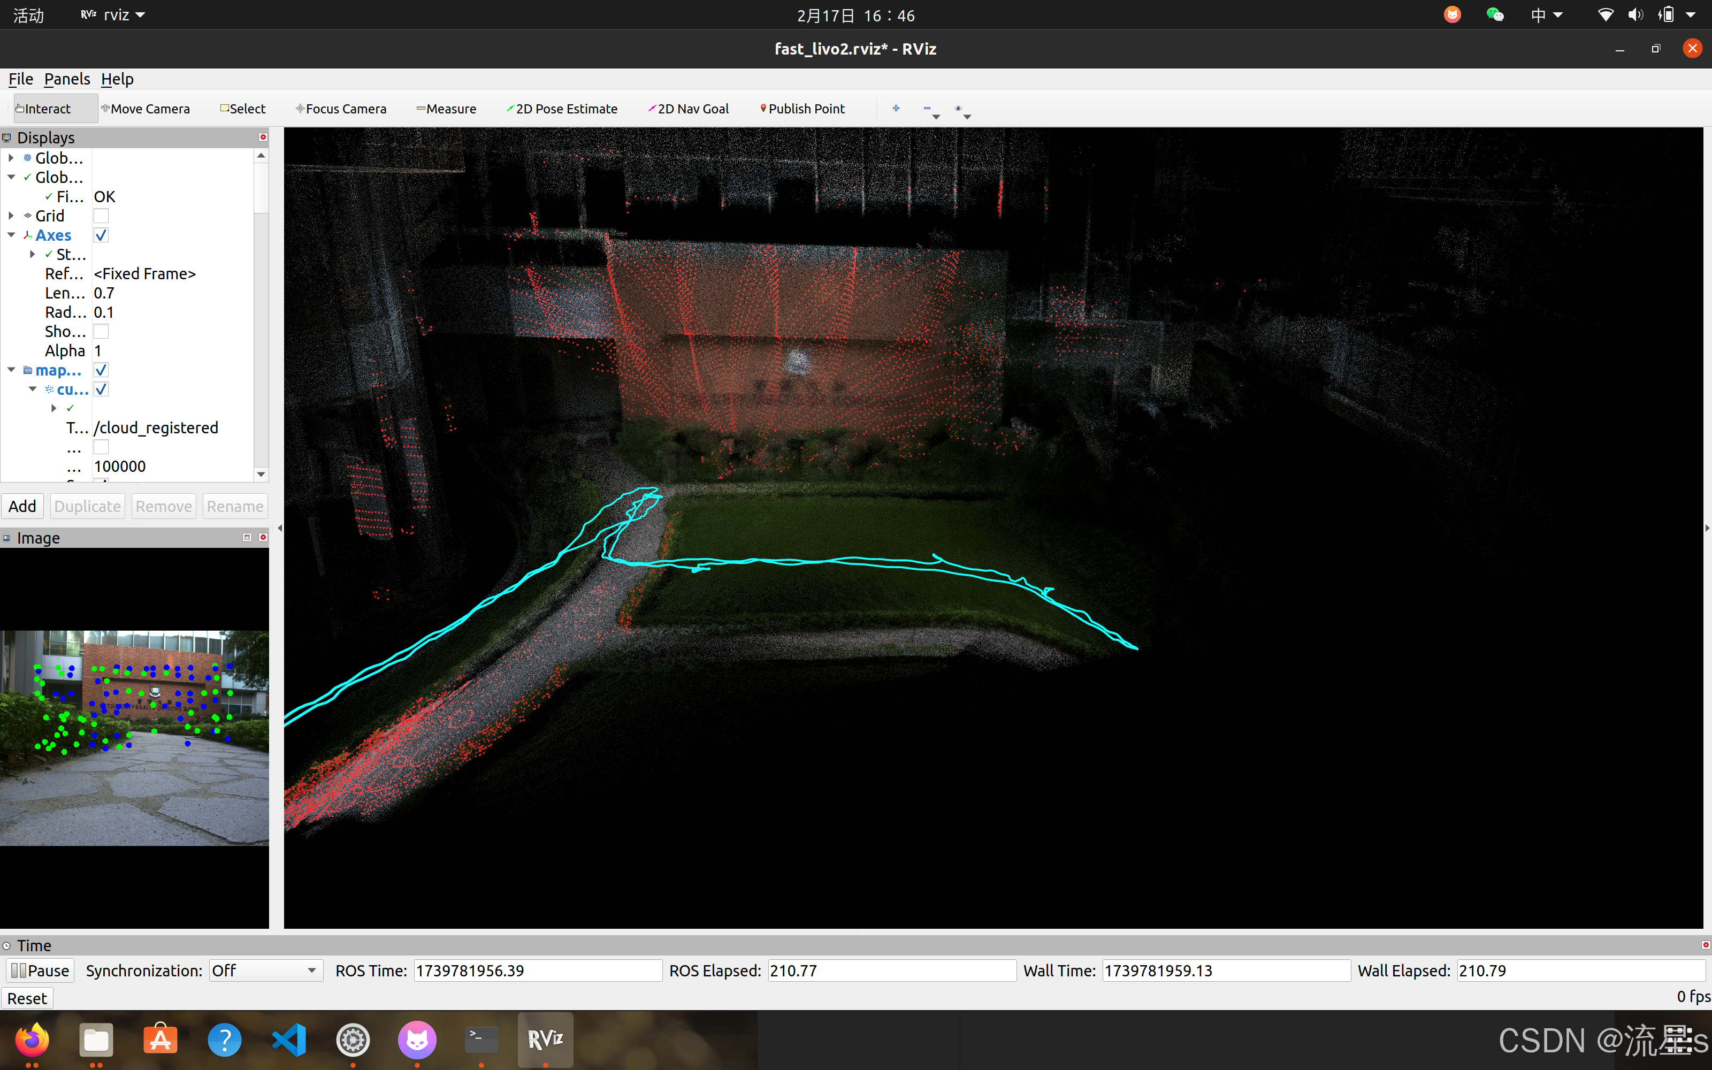Choose the Measure tool
The width and height of the screenshot is (1712, 1070).
(x=446, y=108)
